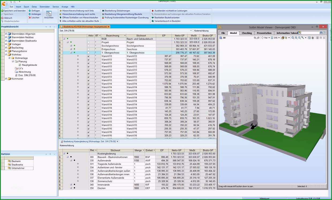
Task: Select Bauherrn in Karteien panel
Action: tap(16, 161)
